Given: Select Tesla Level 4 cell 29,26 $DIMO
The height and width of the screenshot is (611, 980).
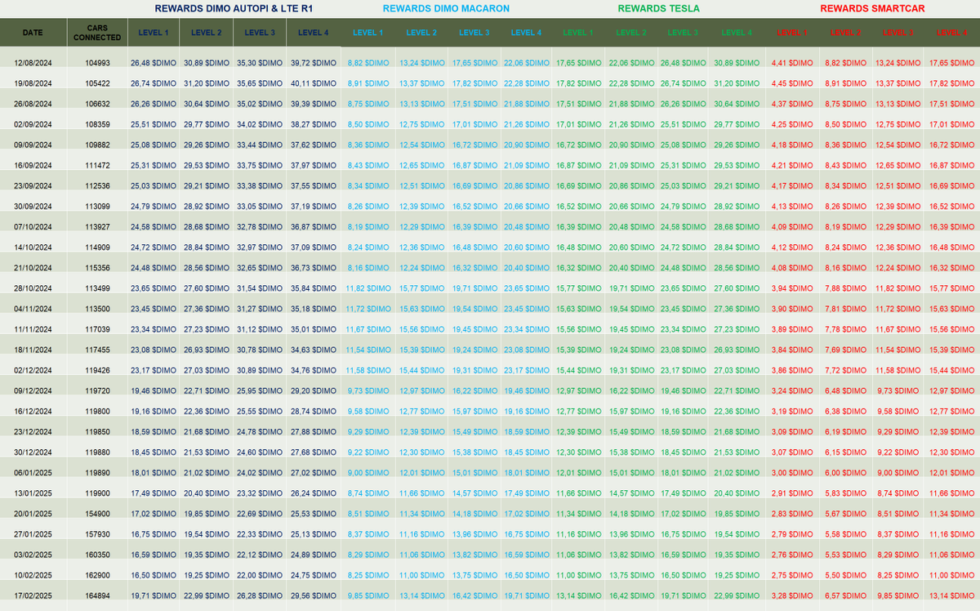Looking at the screenshot, I should click(x=736, y=145).
